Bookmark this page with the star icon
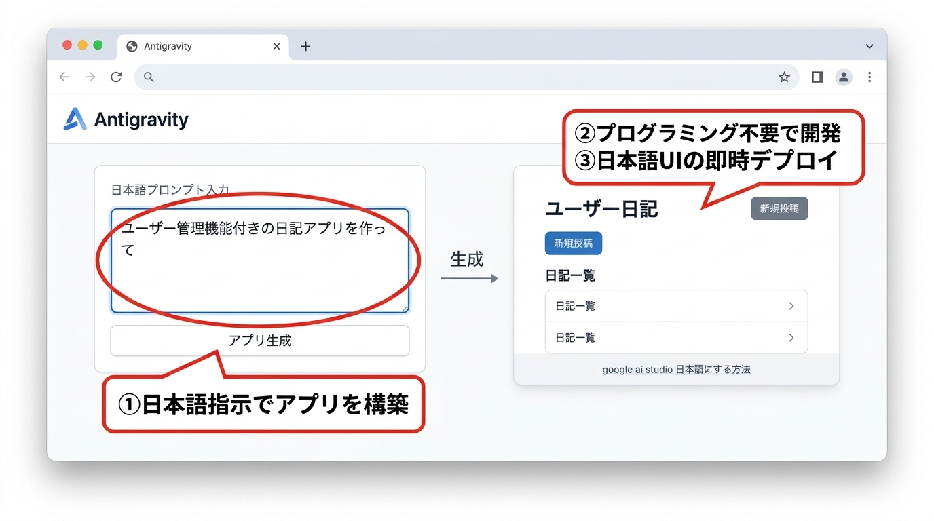The height and width of the screenshot is (521, 934). click(x=785, y=77)
